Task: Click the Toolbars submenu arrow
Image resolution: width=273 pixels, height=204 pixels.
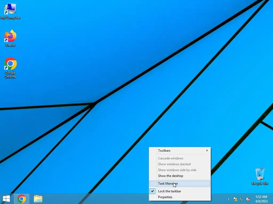Action: pyautogui.click(x=207, y=151)
